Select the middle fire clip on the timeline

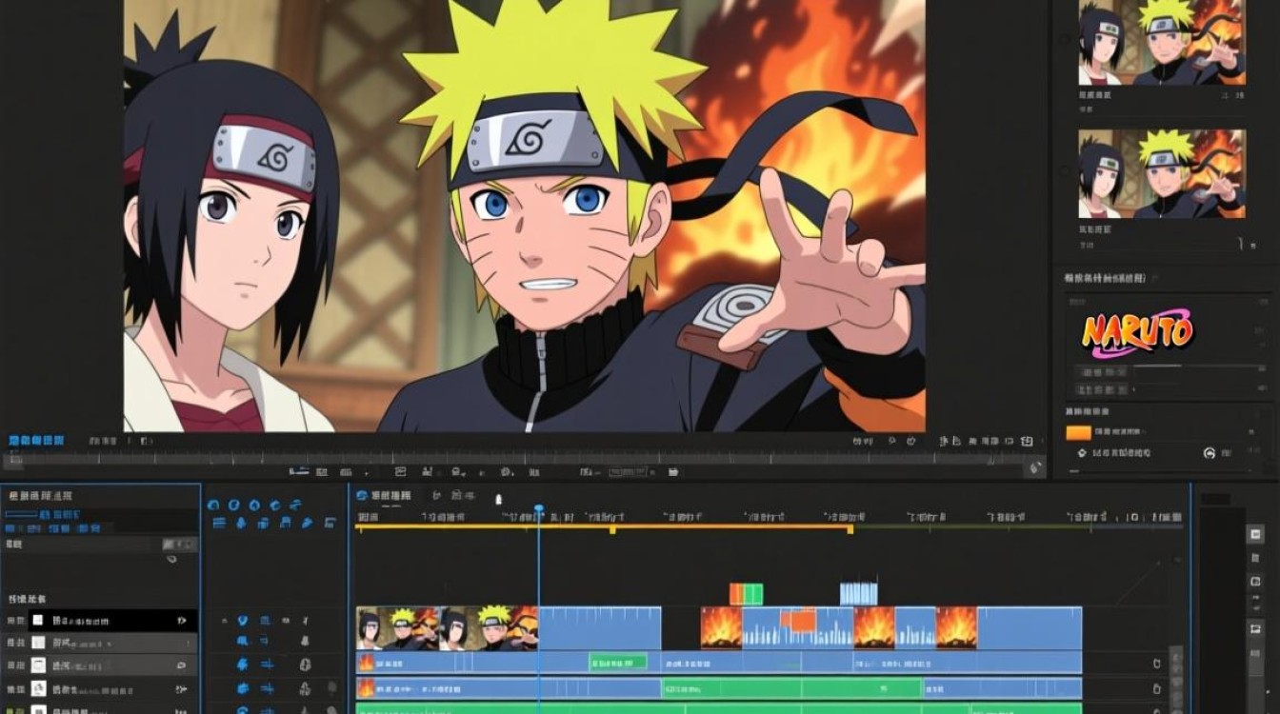coord(873,628)
